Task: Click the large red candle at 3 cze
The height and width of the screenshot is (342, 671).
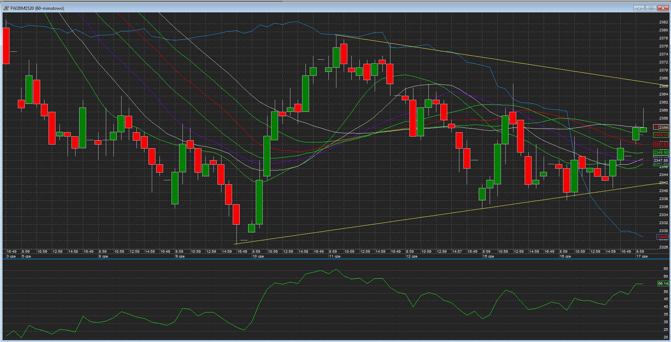Action: [6, 46]
